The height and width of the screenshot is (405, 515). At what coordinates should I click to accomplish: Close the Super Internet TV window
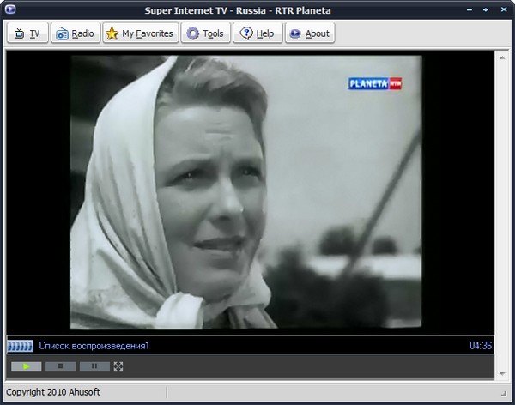[502, 9]
